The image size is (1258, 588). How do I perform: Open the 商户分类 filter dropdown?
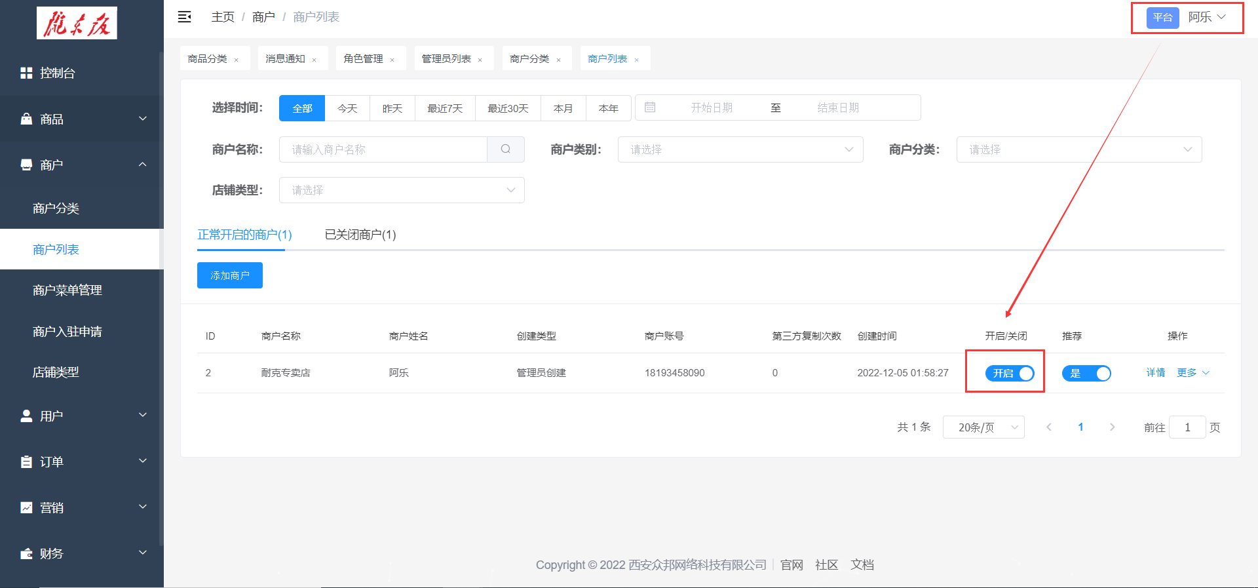[x=1079, y=149]
